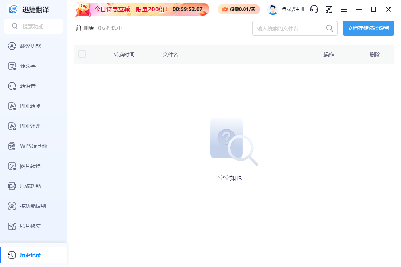
Task: Click the 转换时间 column header
Action: (124, 55)
